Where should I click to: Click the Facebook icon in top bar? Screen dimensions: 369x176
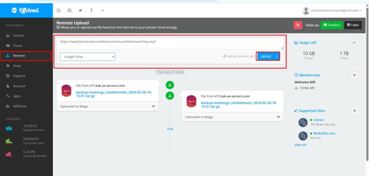click(92, 10)
